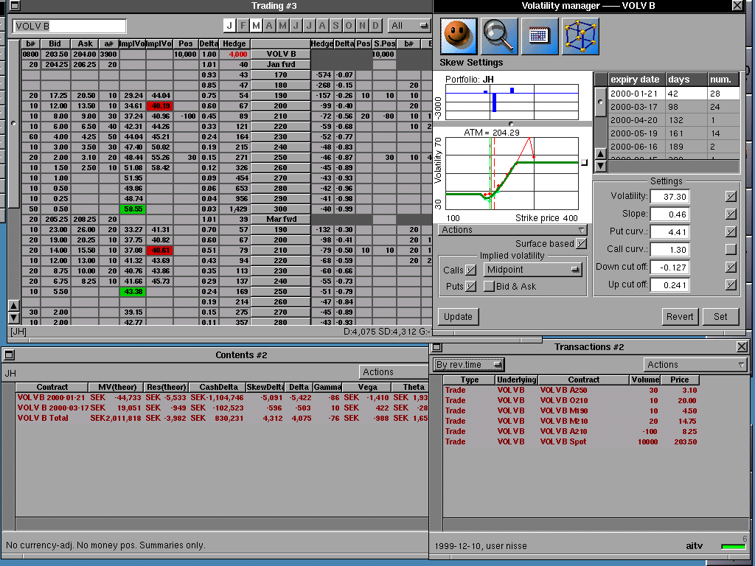Open Contents #2 window menu icon
This screenshot has width=755, height=566.
[x=10, y=355]
